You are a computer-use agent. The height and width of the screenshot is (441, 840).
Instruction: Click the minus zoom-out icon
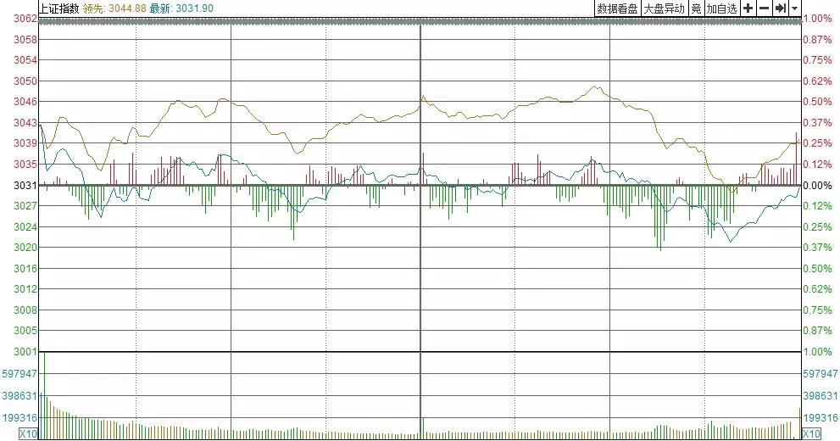(x=764, y=8)
